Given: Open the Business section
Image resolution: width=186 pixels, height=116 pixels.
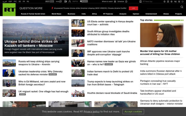Looking at the screenshot, I should pyautogui.click(x=71, y=14).
